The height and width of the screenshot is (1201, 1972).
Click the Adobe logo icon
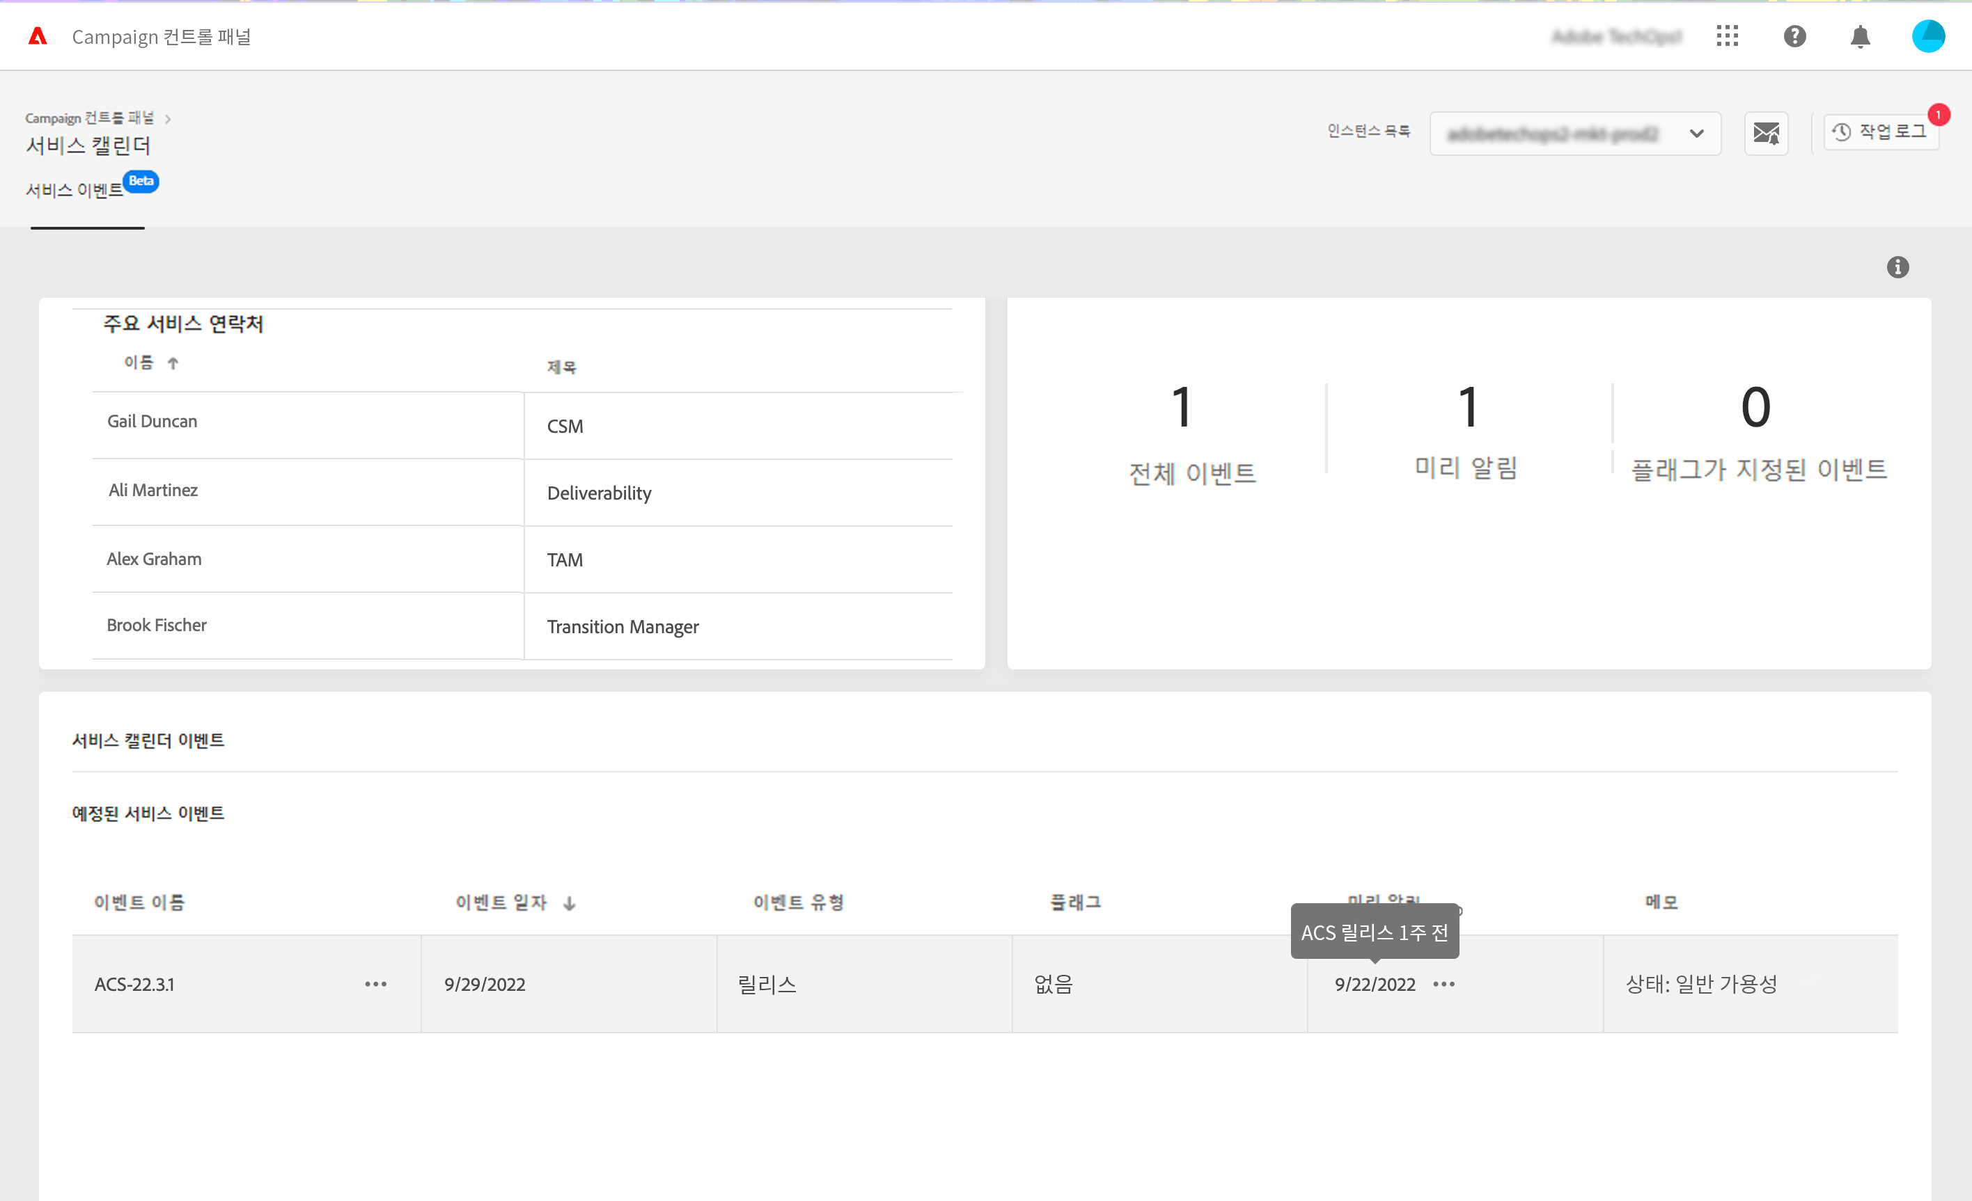38,36
